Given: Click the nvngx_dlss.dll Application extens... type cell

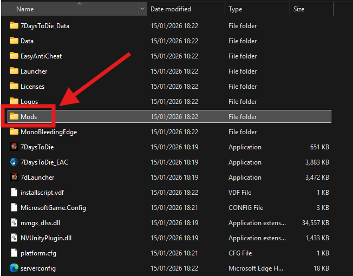Looking at the screenshot, I should (x=257, y=223).
